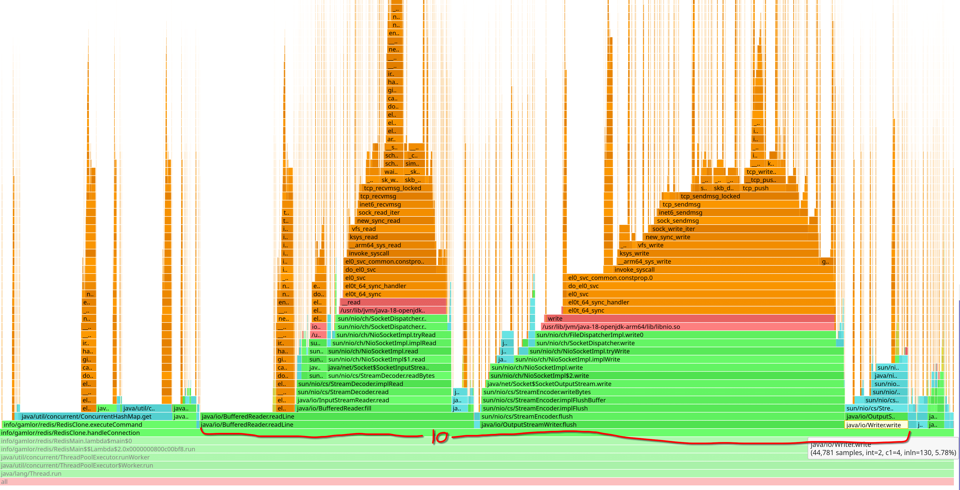Click sun/nio/ch/NioSocketImpl.write frame
The height and width of the screenshot is (490, 960).
tap(668, 368)
